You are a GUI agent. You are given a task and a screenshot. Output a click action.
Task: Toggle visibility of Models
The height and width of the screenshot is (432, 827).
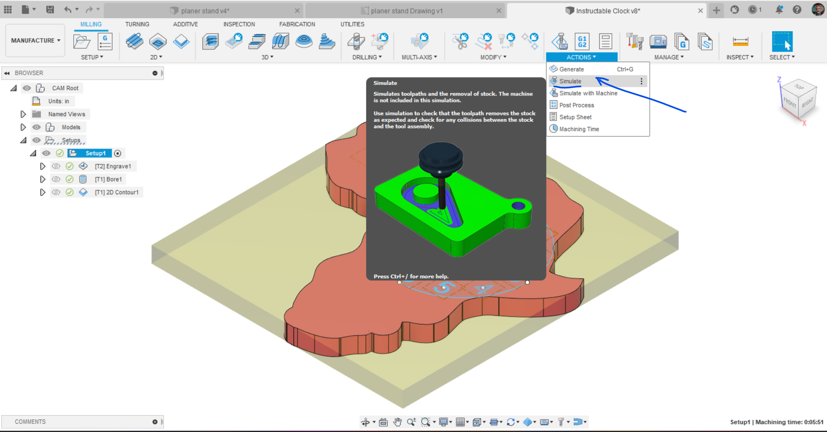36,127
